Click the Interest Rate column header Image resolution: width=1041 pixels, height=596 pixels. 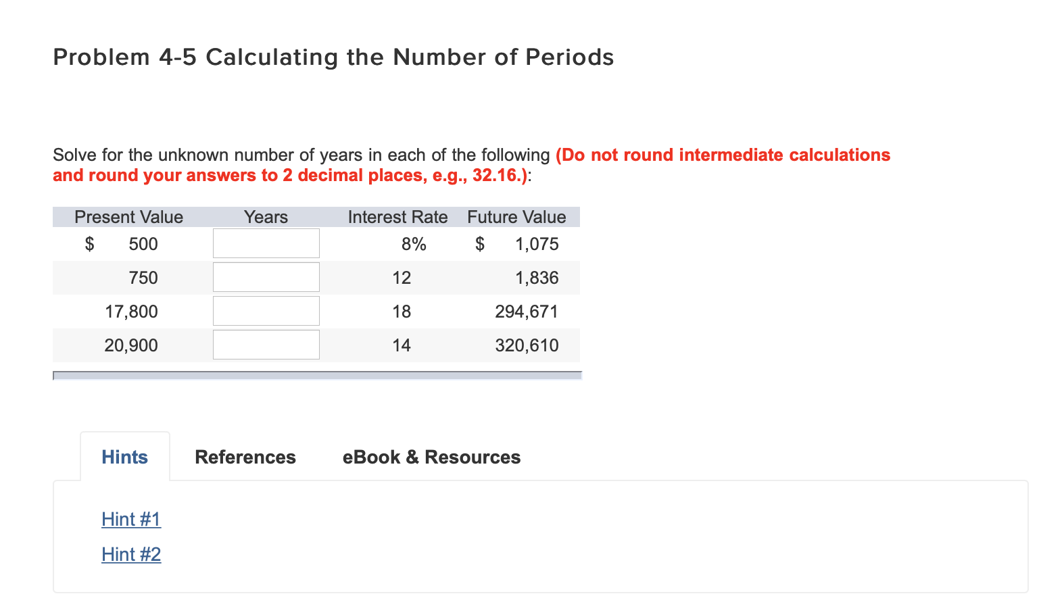pos(397,217)
